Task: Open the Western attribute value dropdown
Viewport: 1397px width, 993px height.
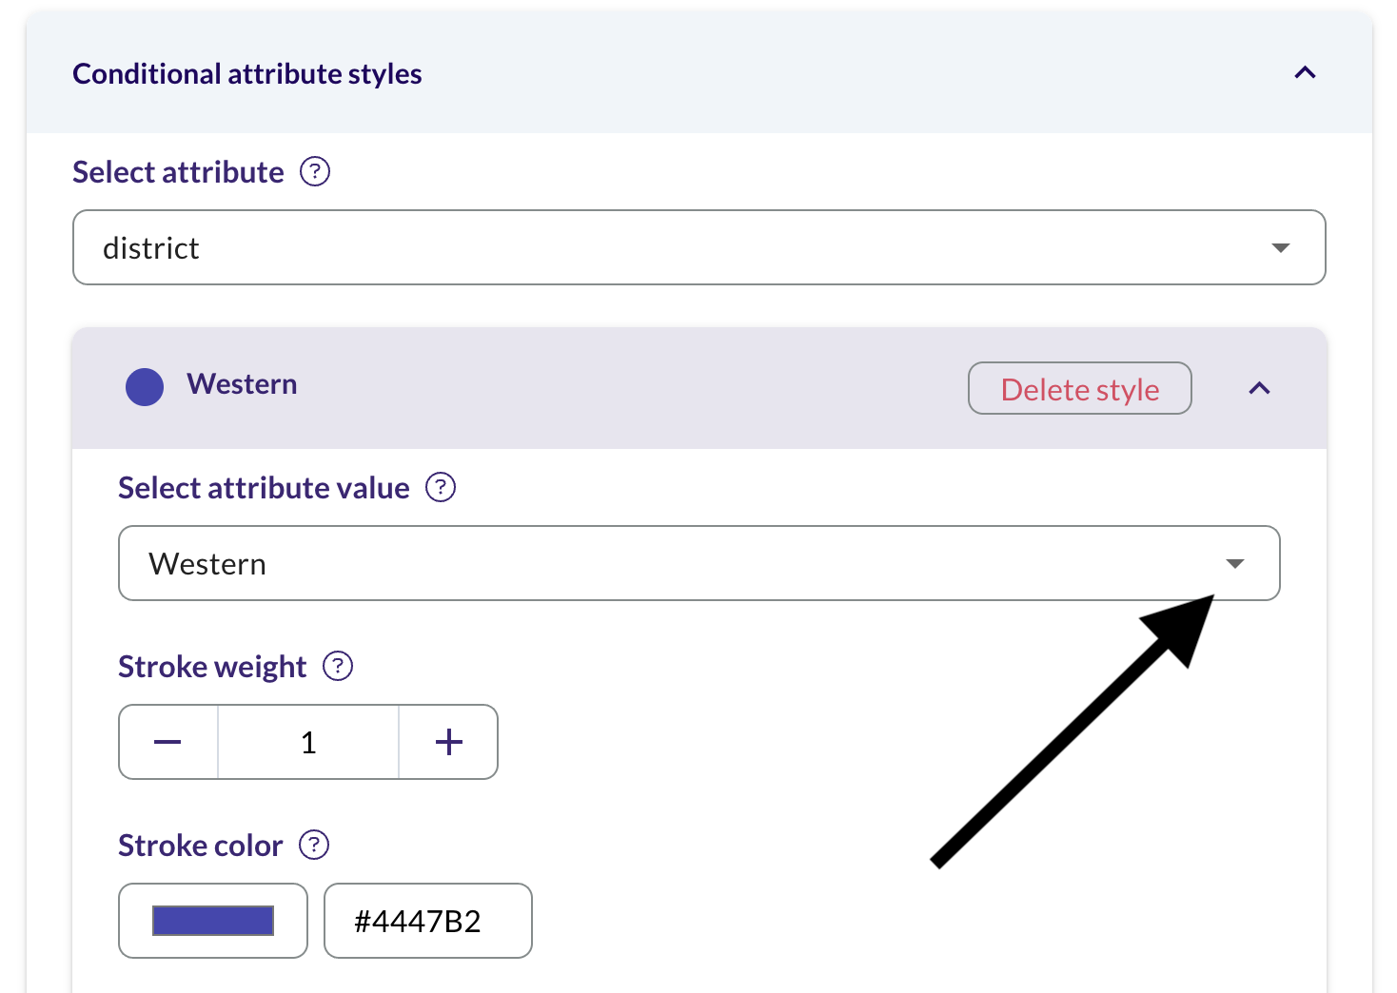Action: (x=699, y=563)
